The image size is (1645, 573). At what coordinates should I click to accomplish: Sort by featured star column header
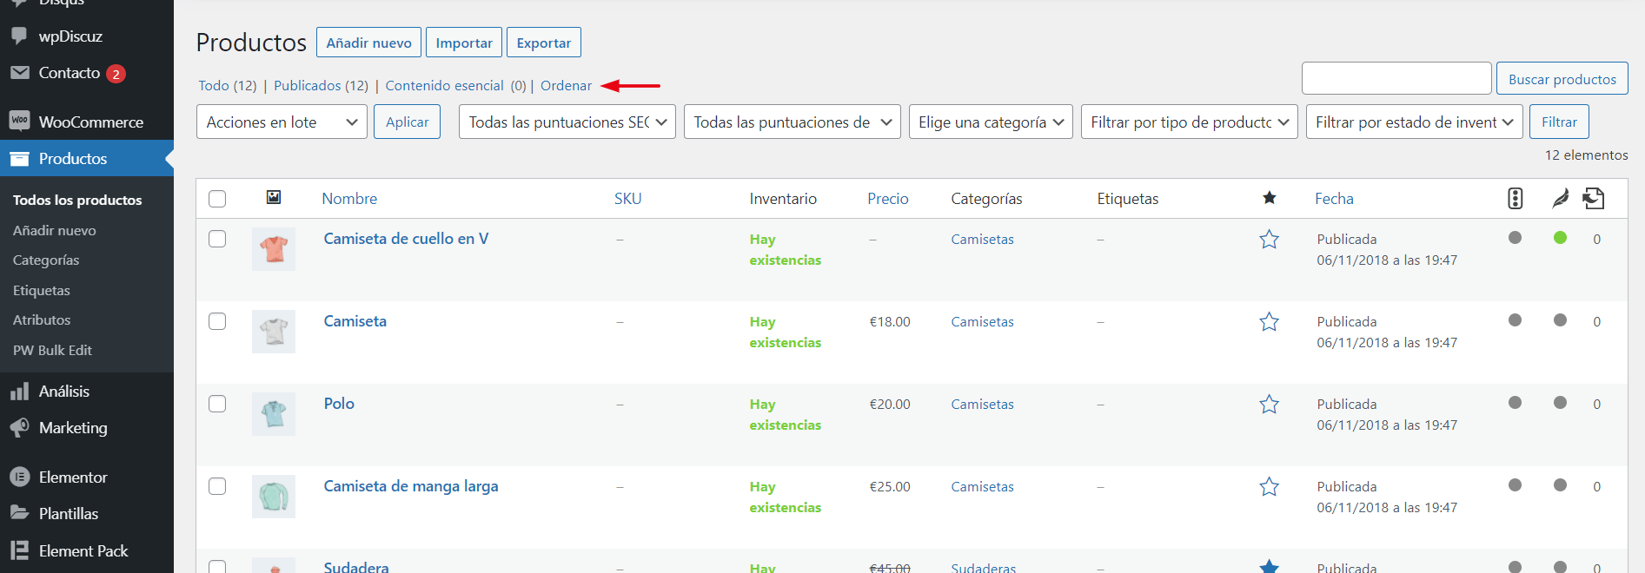[x=1270, y=198]
